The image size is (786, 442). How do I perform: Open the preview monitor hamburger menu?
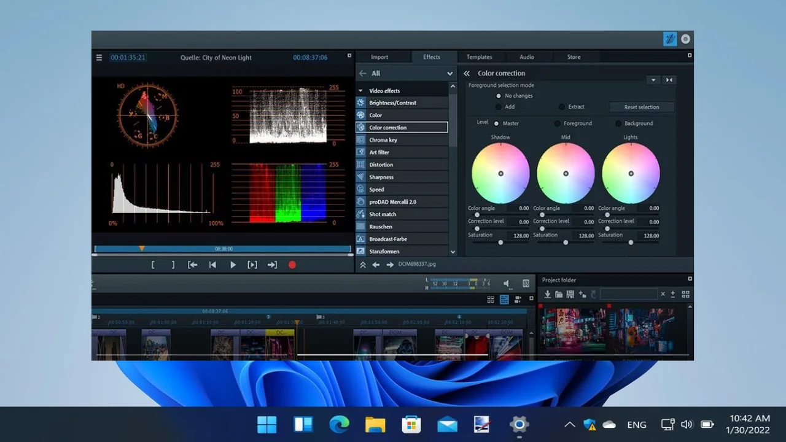[x=99, y=58]
